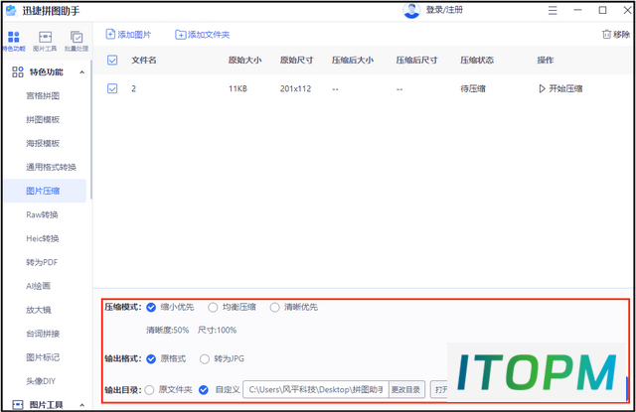Open 台词拼接 in sidebar

(43, 334)
